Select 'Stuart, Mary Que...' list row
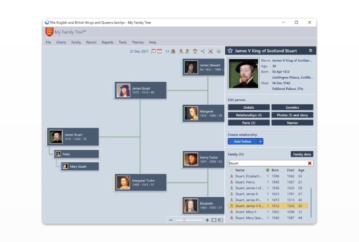The image size is (359, 242). click(x=268, y=218)
